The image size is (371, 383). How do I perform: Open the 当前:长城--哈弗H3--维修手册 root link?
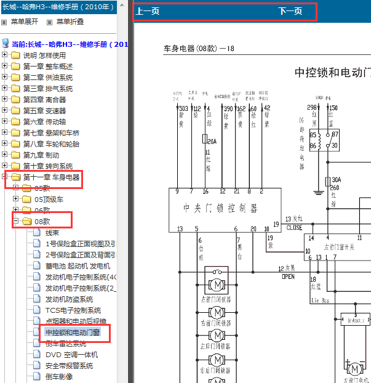(x=70, y=44)
